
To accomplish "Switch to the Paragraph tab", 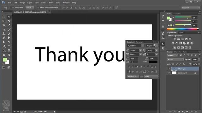I will pyautogui.click(x=140, y=42).
